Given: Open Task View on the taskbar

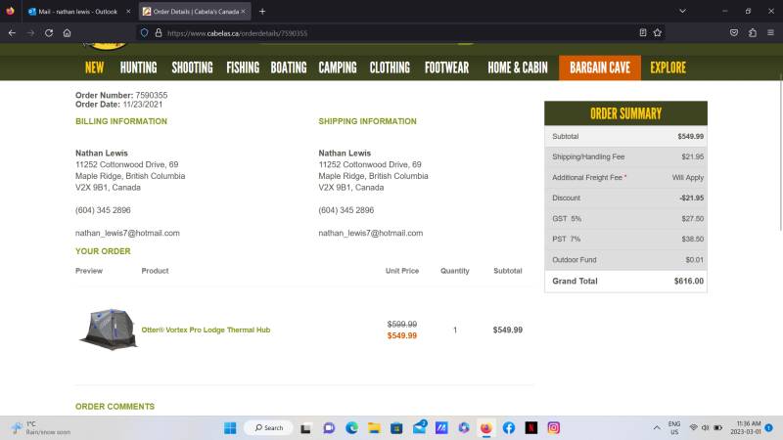Looking at the screenshot, I should (x=305, y=428).
